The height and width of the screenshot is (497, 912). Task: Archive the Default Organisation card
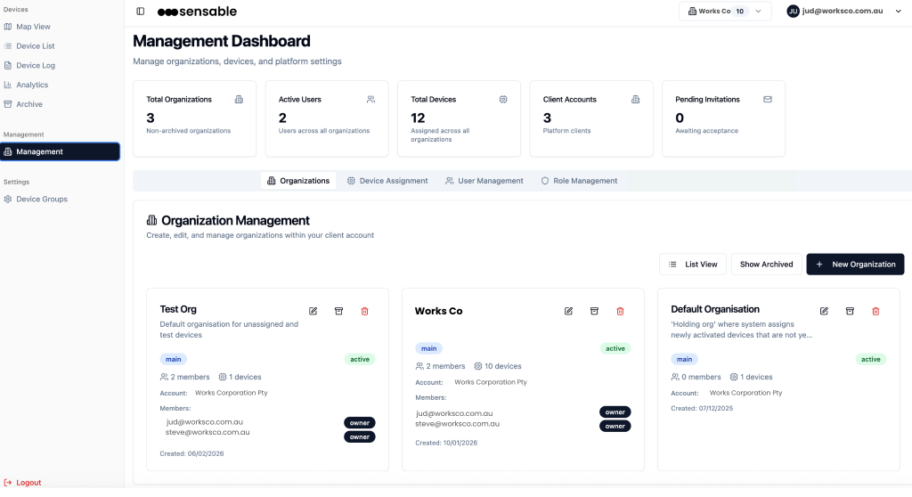tap(850, 312)
